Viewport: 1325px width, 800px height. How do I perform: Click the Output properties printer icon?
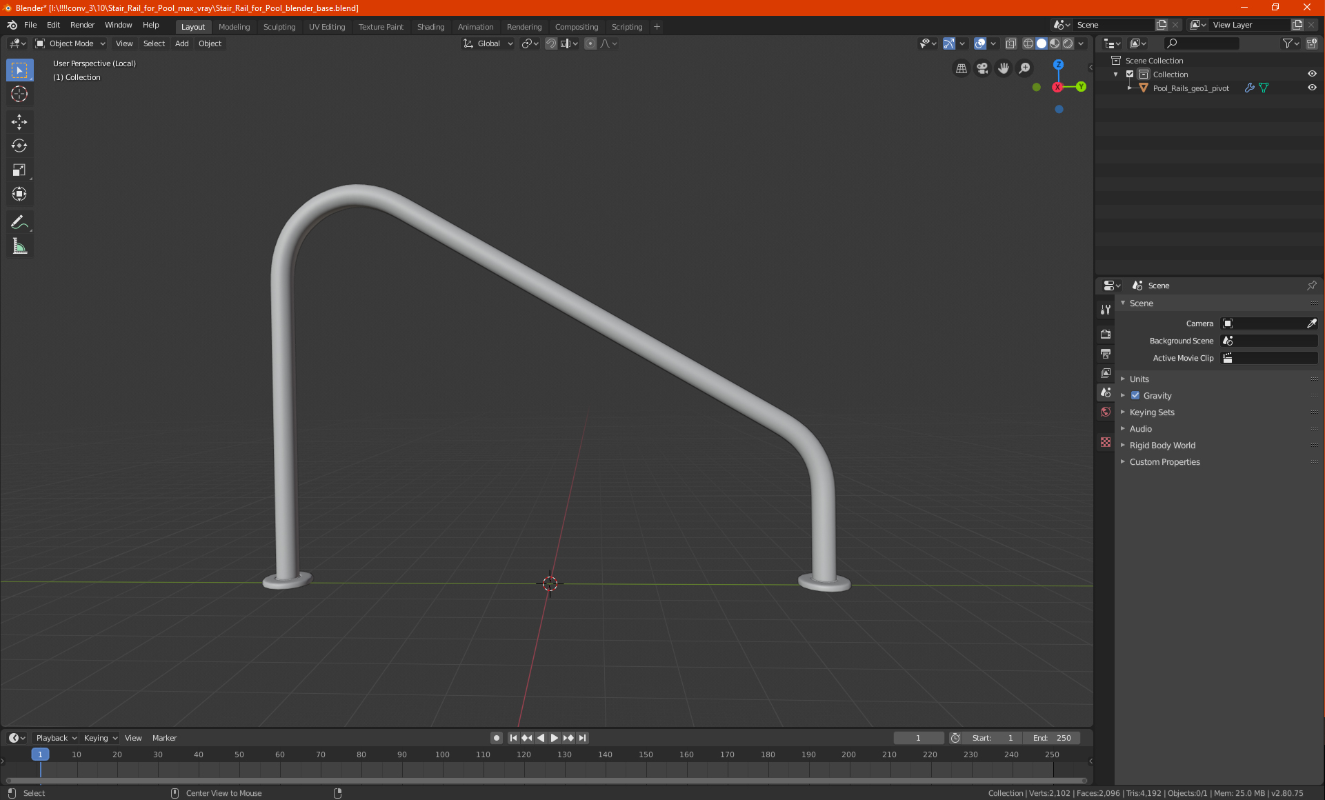click(1106, 354)
